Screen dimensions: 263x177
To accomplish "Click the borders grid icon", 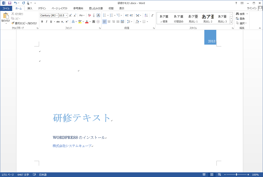I will [x=144, y=22].
